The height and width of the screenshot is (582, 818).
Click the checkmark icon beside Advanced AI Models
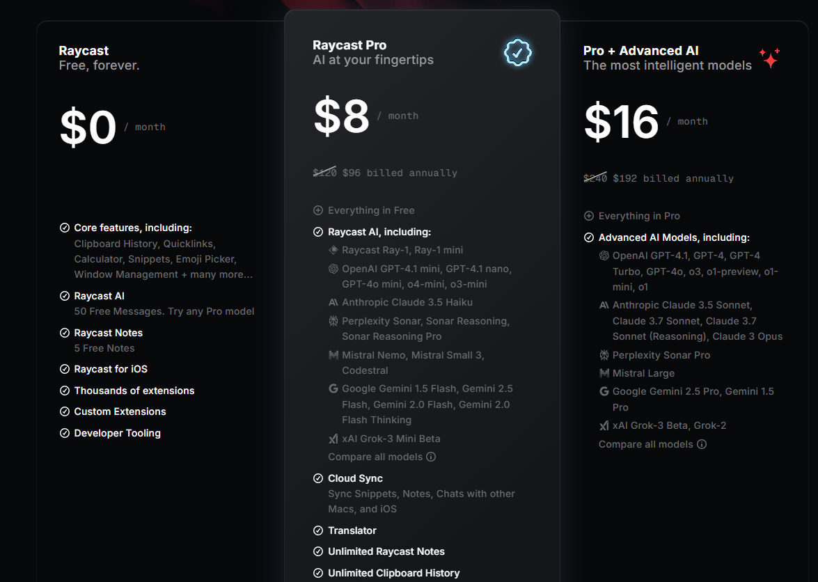[588, 237]
